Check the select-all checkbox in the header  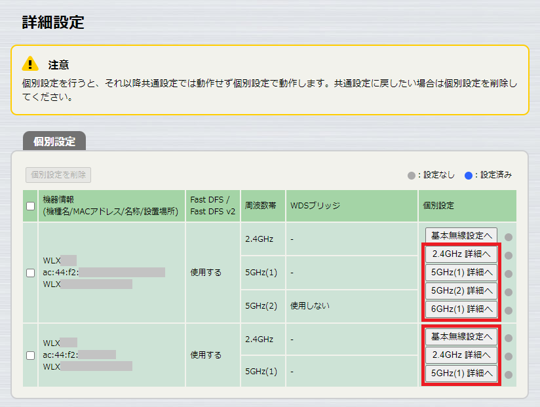click(x=29, y=205)
